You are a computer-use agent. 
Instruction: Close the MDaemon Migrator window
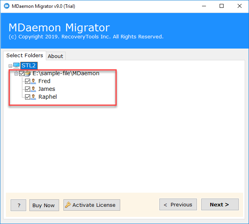[x=240, y=6]
